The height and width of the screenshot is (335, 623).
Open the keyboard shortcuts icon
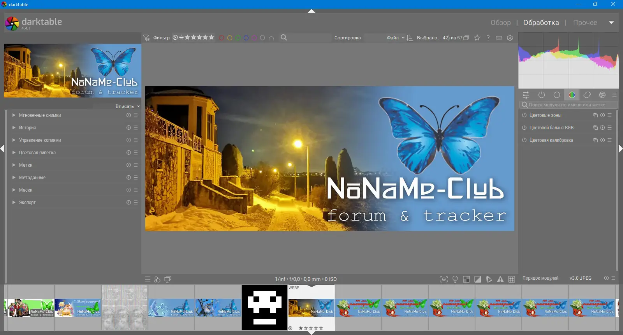tap(499, 38)
